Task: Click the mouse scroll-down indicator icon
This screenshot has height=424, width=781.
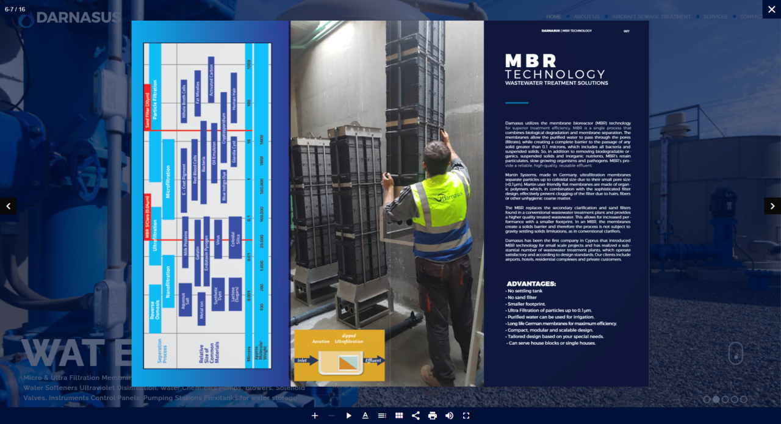Action: coord(735,353)
